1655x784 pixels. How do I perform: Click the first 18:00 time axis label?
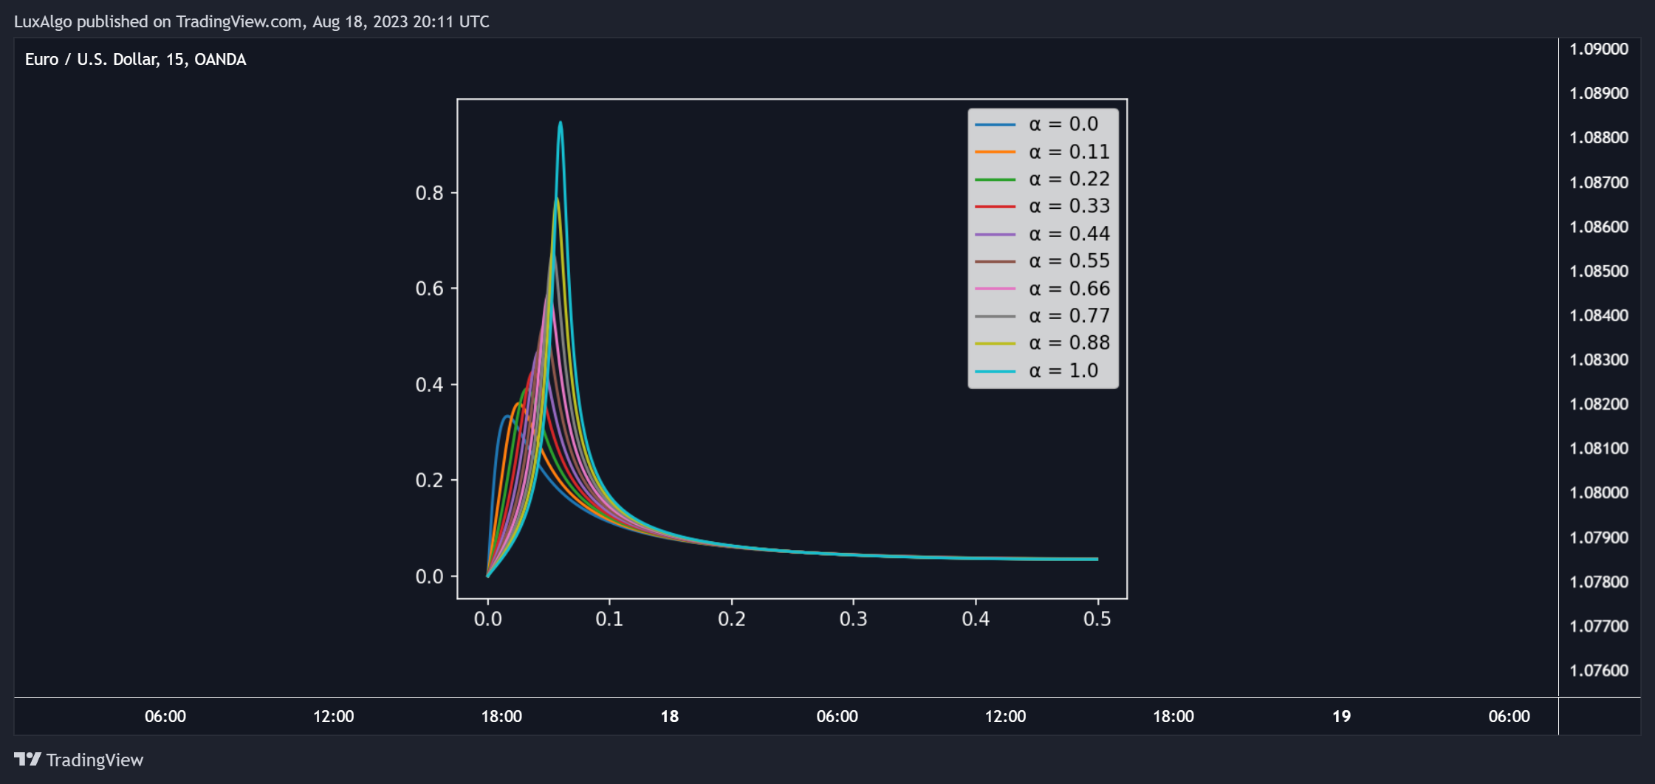click(x=501, y=716)
